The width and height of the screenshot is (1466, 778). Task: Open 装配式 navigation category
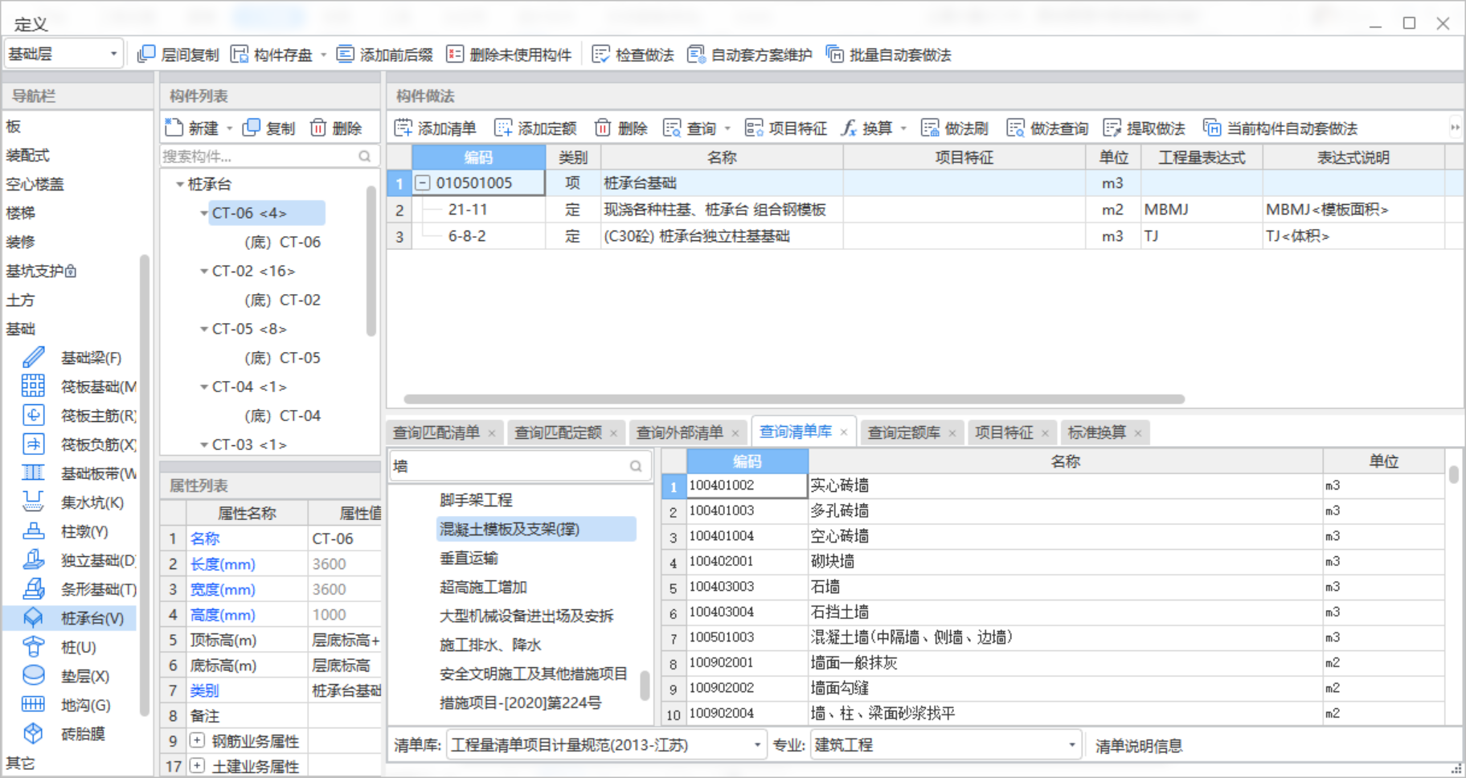coord(28,155)
